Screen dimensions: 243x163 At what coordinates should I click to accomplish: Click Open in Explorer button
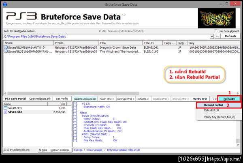[x=60, y=150]
